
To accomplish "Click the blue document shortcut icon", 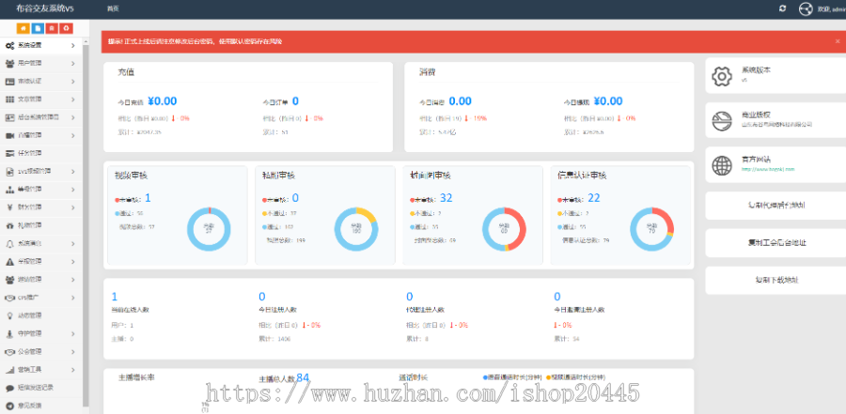I will 38,28.
